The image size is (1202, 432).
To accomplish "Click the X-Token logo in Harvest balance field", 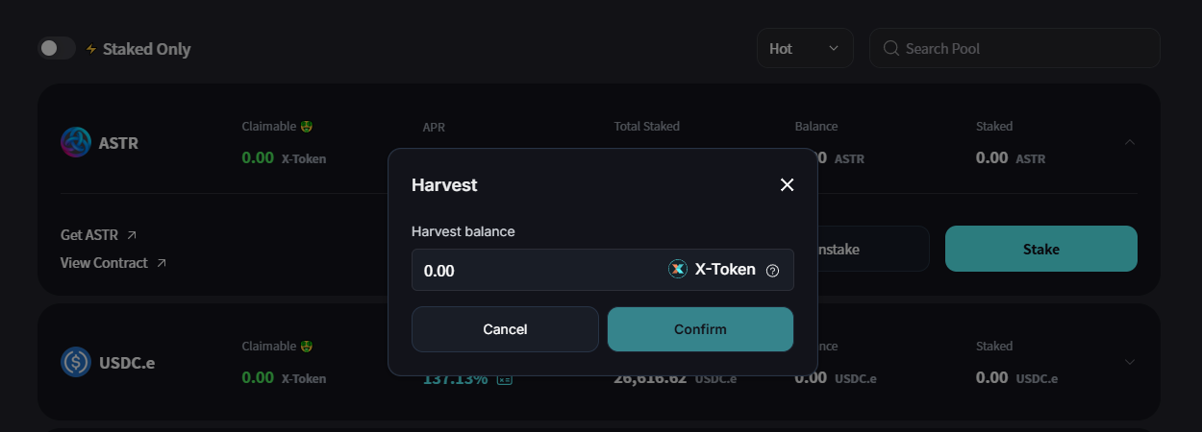I will click(678, 270).
